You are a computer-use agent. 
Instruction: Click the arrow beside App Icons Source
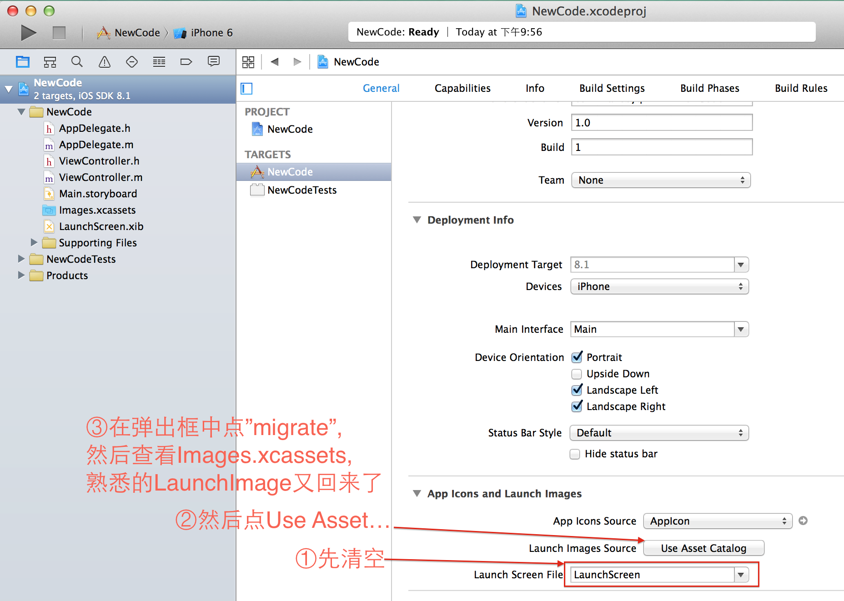point(803,521)
